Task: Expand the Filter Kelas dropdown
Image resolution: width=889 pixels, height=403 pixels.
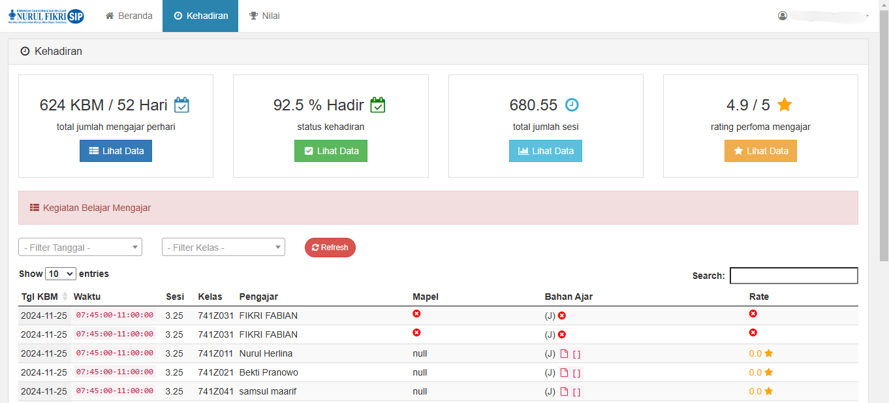Action: click(x=223, y=248)
